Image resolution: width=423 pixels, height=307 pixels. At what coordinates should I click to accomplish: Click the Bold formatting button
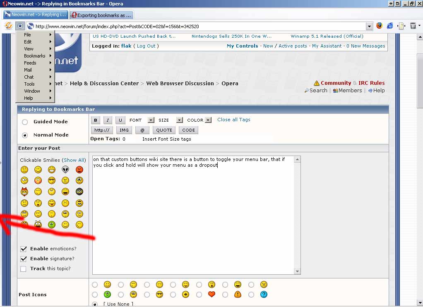pos(96,120)
